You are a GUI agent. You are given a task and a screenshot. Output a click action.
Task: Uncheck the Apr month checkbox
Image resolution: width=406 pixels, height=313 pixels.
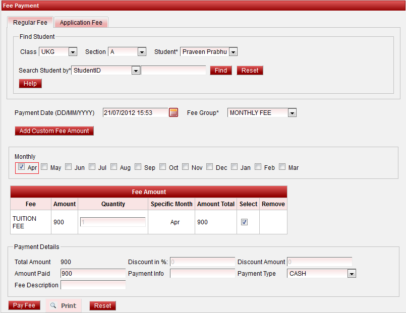pos(22,167)
